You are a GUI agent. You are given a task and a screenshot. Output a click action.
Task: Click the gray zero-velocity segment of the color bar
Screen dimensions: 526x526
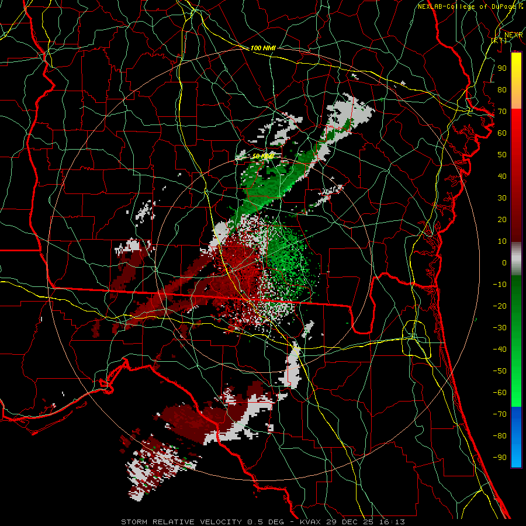516,259
